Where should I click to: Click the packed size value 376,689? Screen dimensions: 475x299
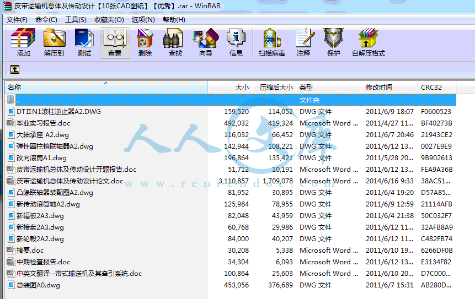click(280, 285)
